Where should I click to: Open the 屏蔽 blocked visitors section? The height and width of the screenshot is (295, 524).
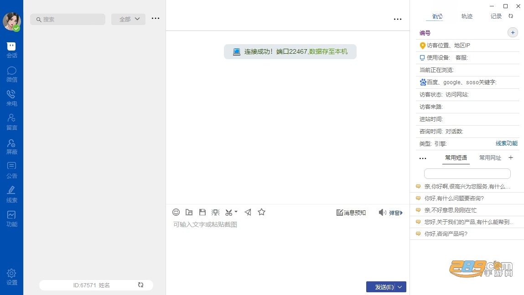[11, 147]
